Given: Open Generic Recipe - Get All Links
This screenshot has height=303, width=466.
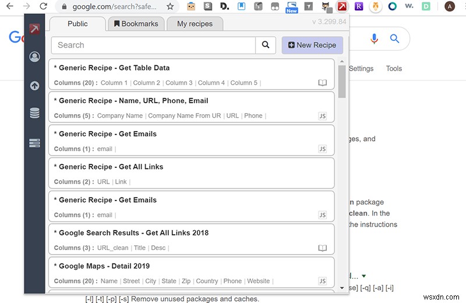Looking at the screenshot, I should tap(192, 174).
